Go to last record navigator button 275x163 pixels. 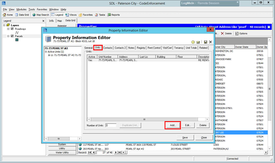[x=119, y=152]
